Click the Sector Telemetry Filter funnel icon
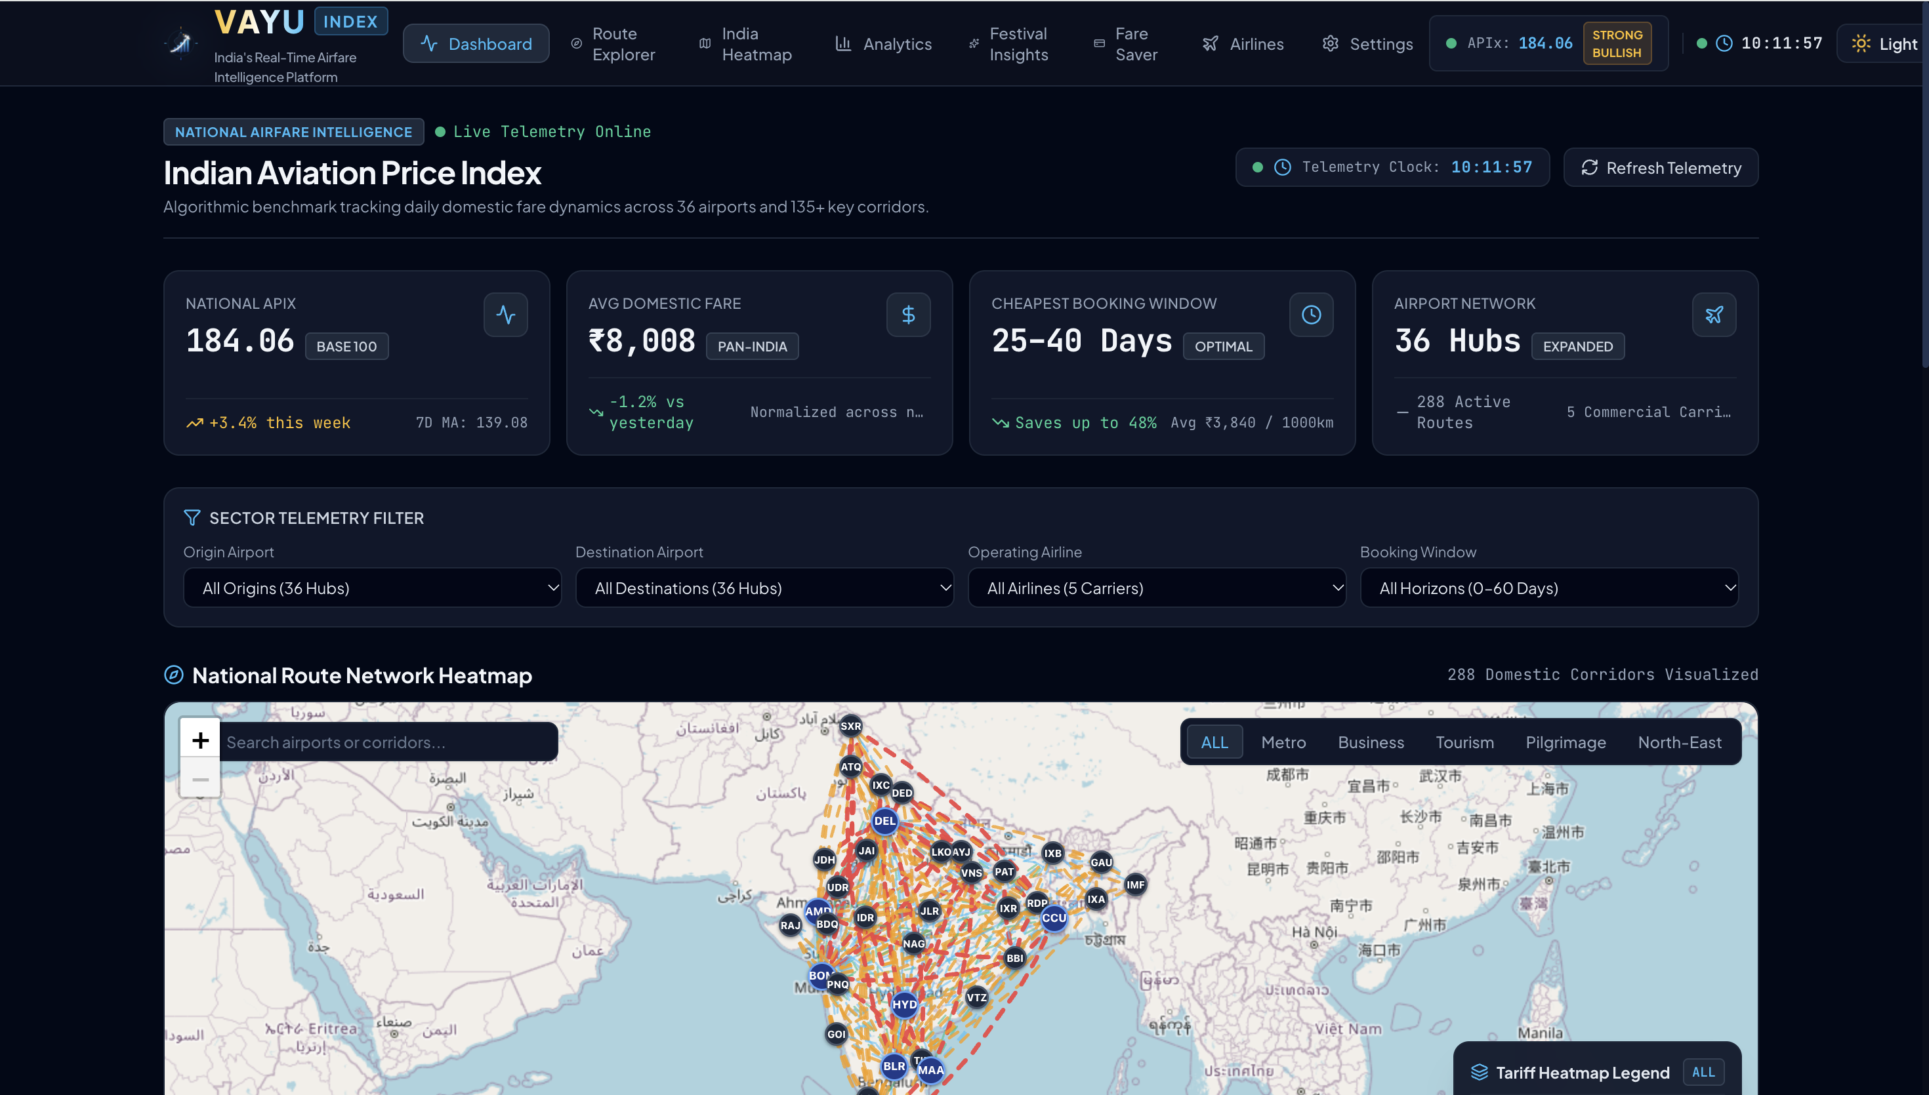Viewport: 1929px width, 1095px height. click(192, 517)
